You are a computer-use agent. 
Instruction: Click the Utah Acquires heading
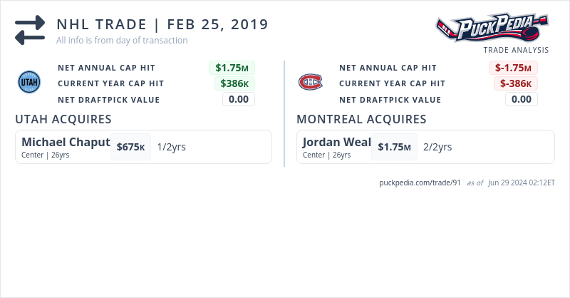point(63,119)
